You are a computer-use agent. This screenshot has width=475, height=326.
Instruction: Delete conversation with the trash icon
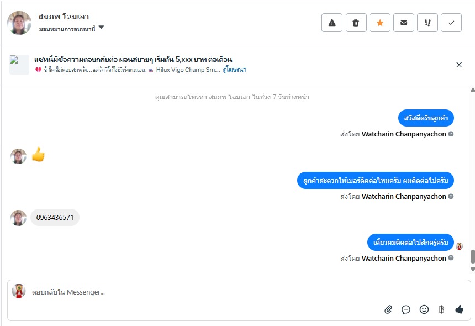click(356, 23)
